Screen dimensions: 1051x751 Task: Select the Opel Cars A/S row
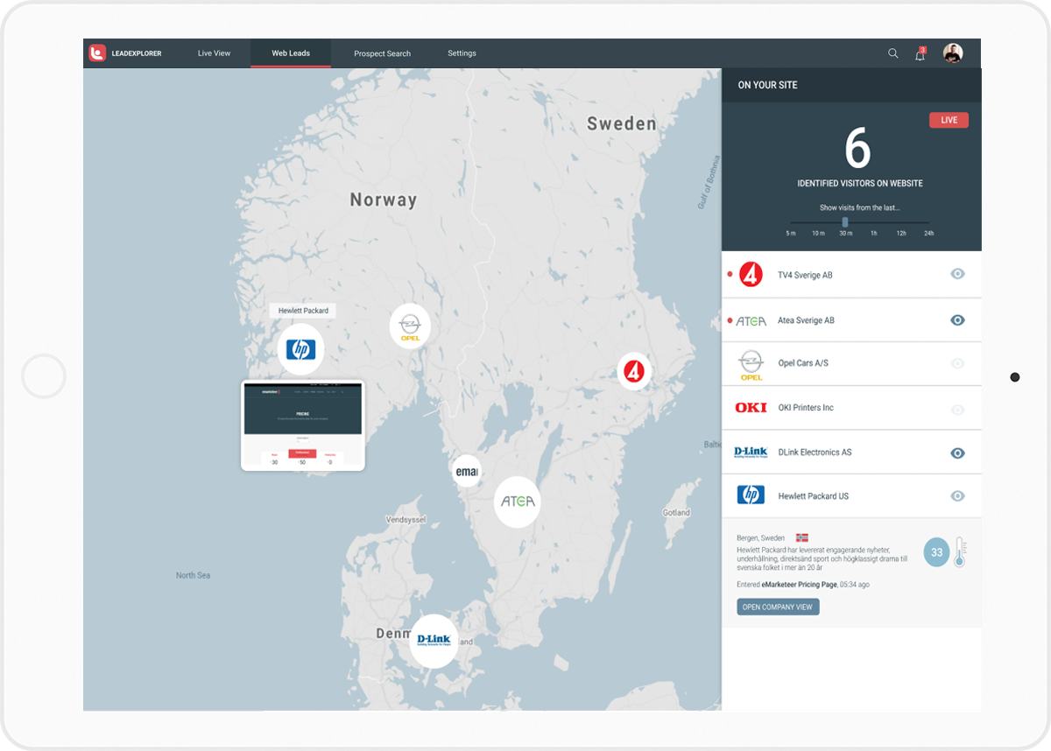pyautogui.click(x=851, y=364)
